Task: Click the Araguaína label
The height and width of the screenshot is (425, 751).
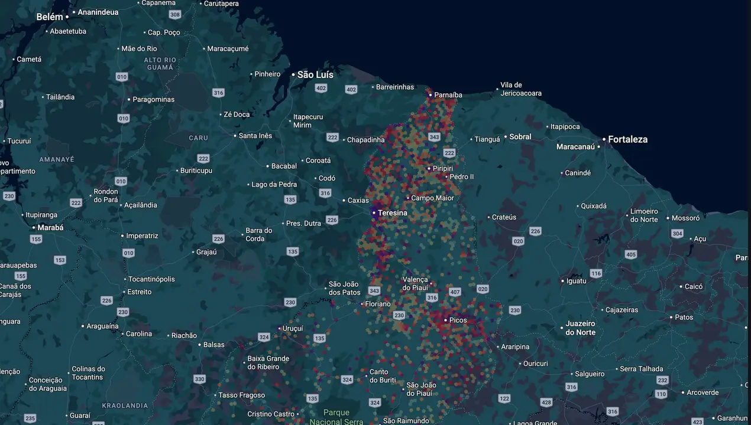Action: pyautogui.click(x=103, y=326)
